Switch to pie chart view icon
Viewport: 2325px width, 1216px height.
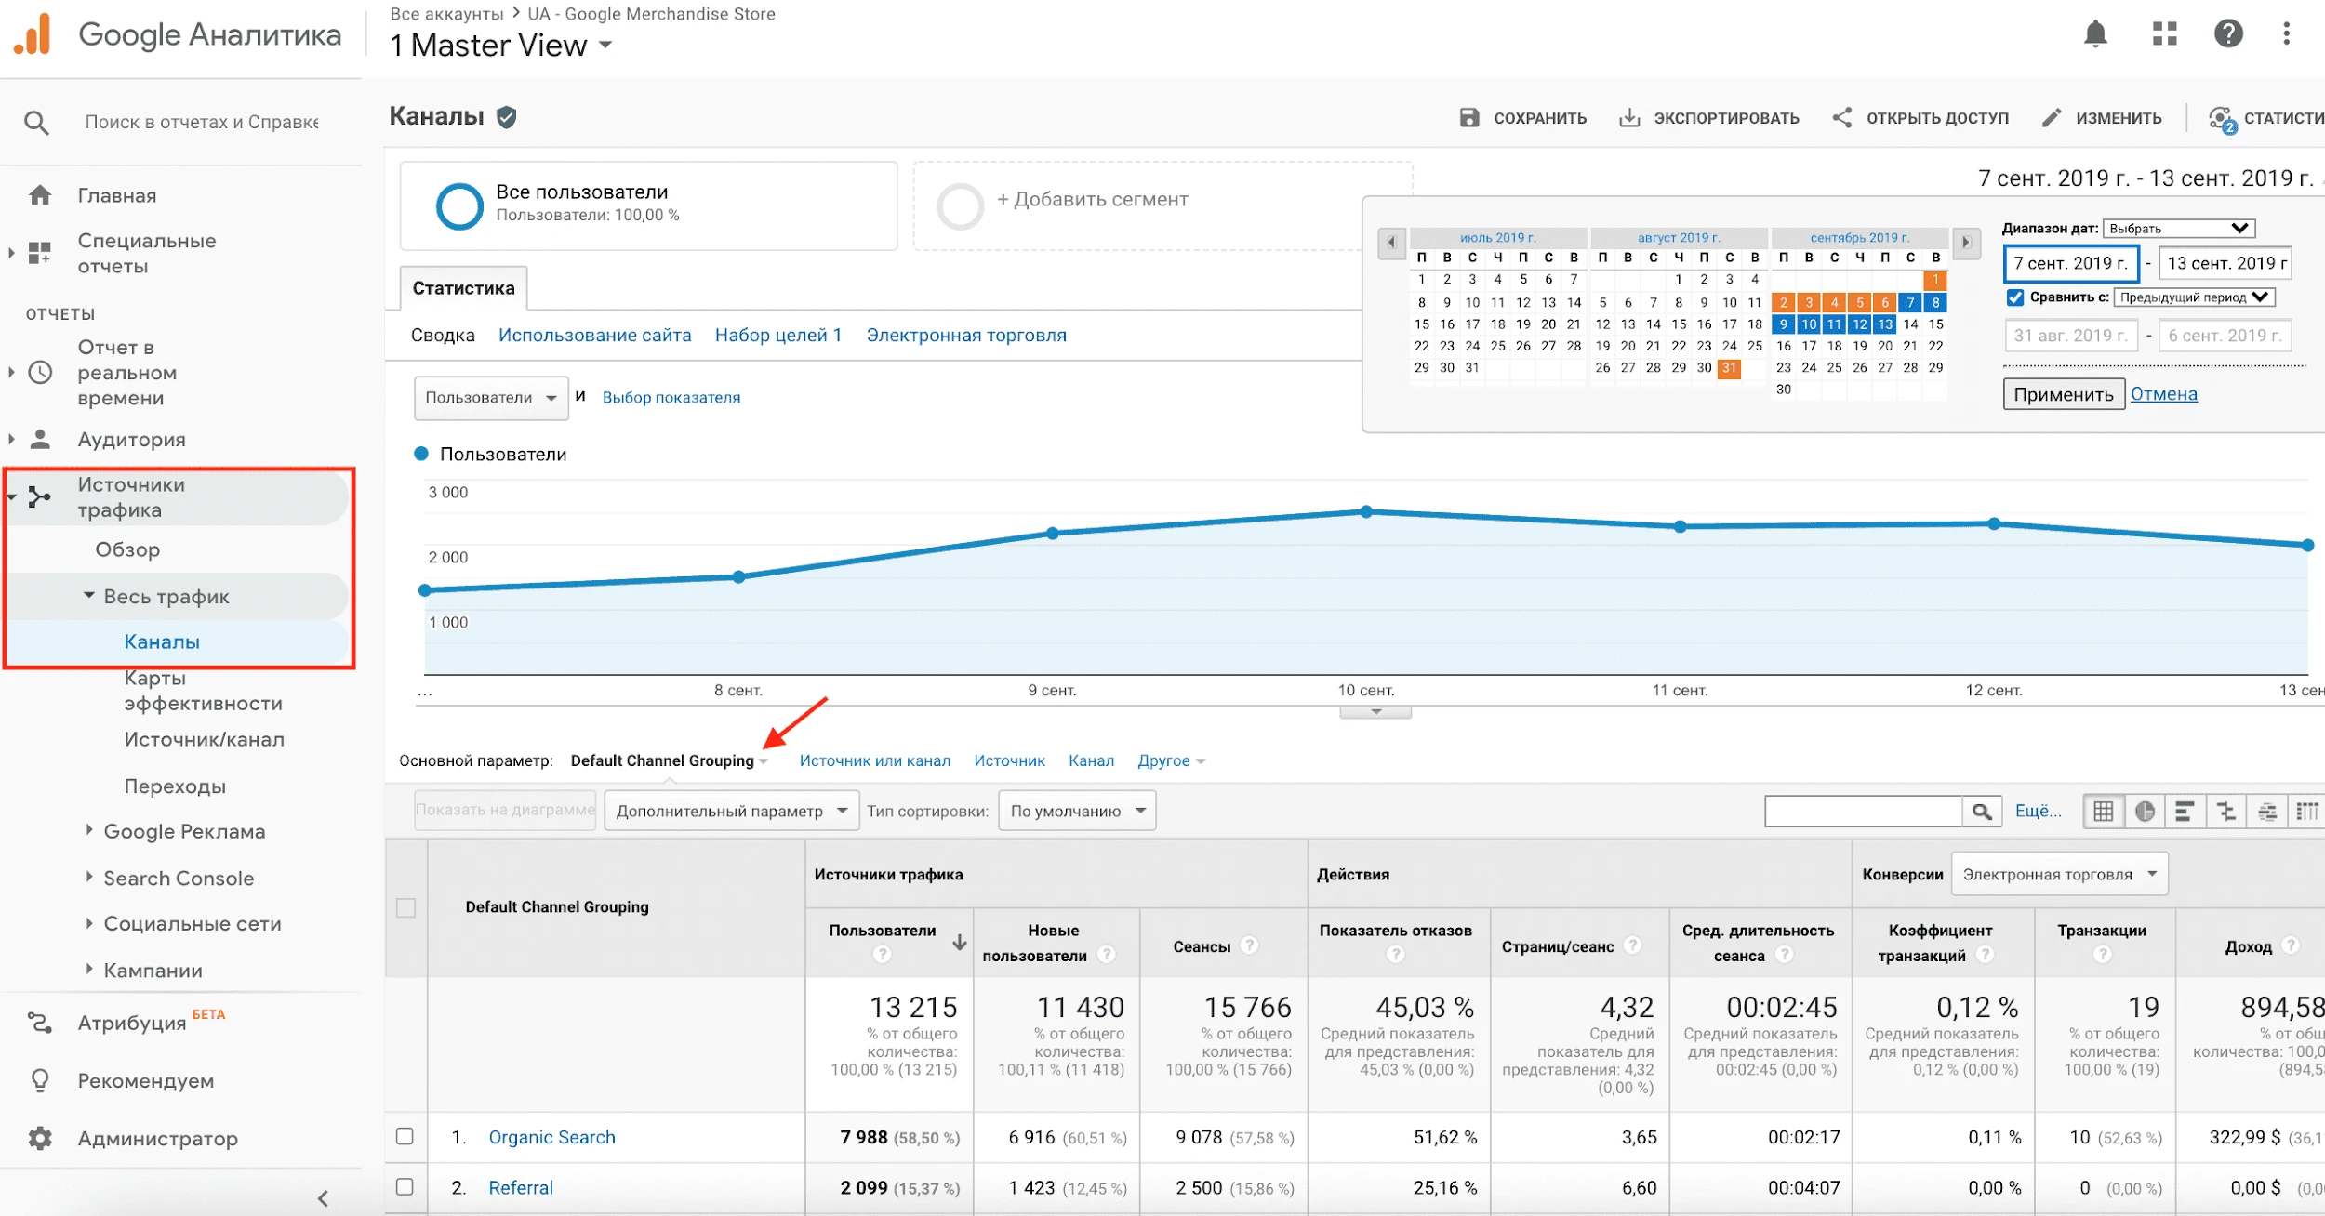(x=2145, y=812)
